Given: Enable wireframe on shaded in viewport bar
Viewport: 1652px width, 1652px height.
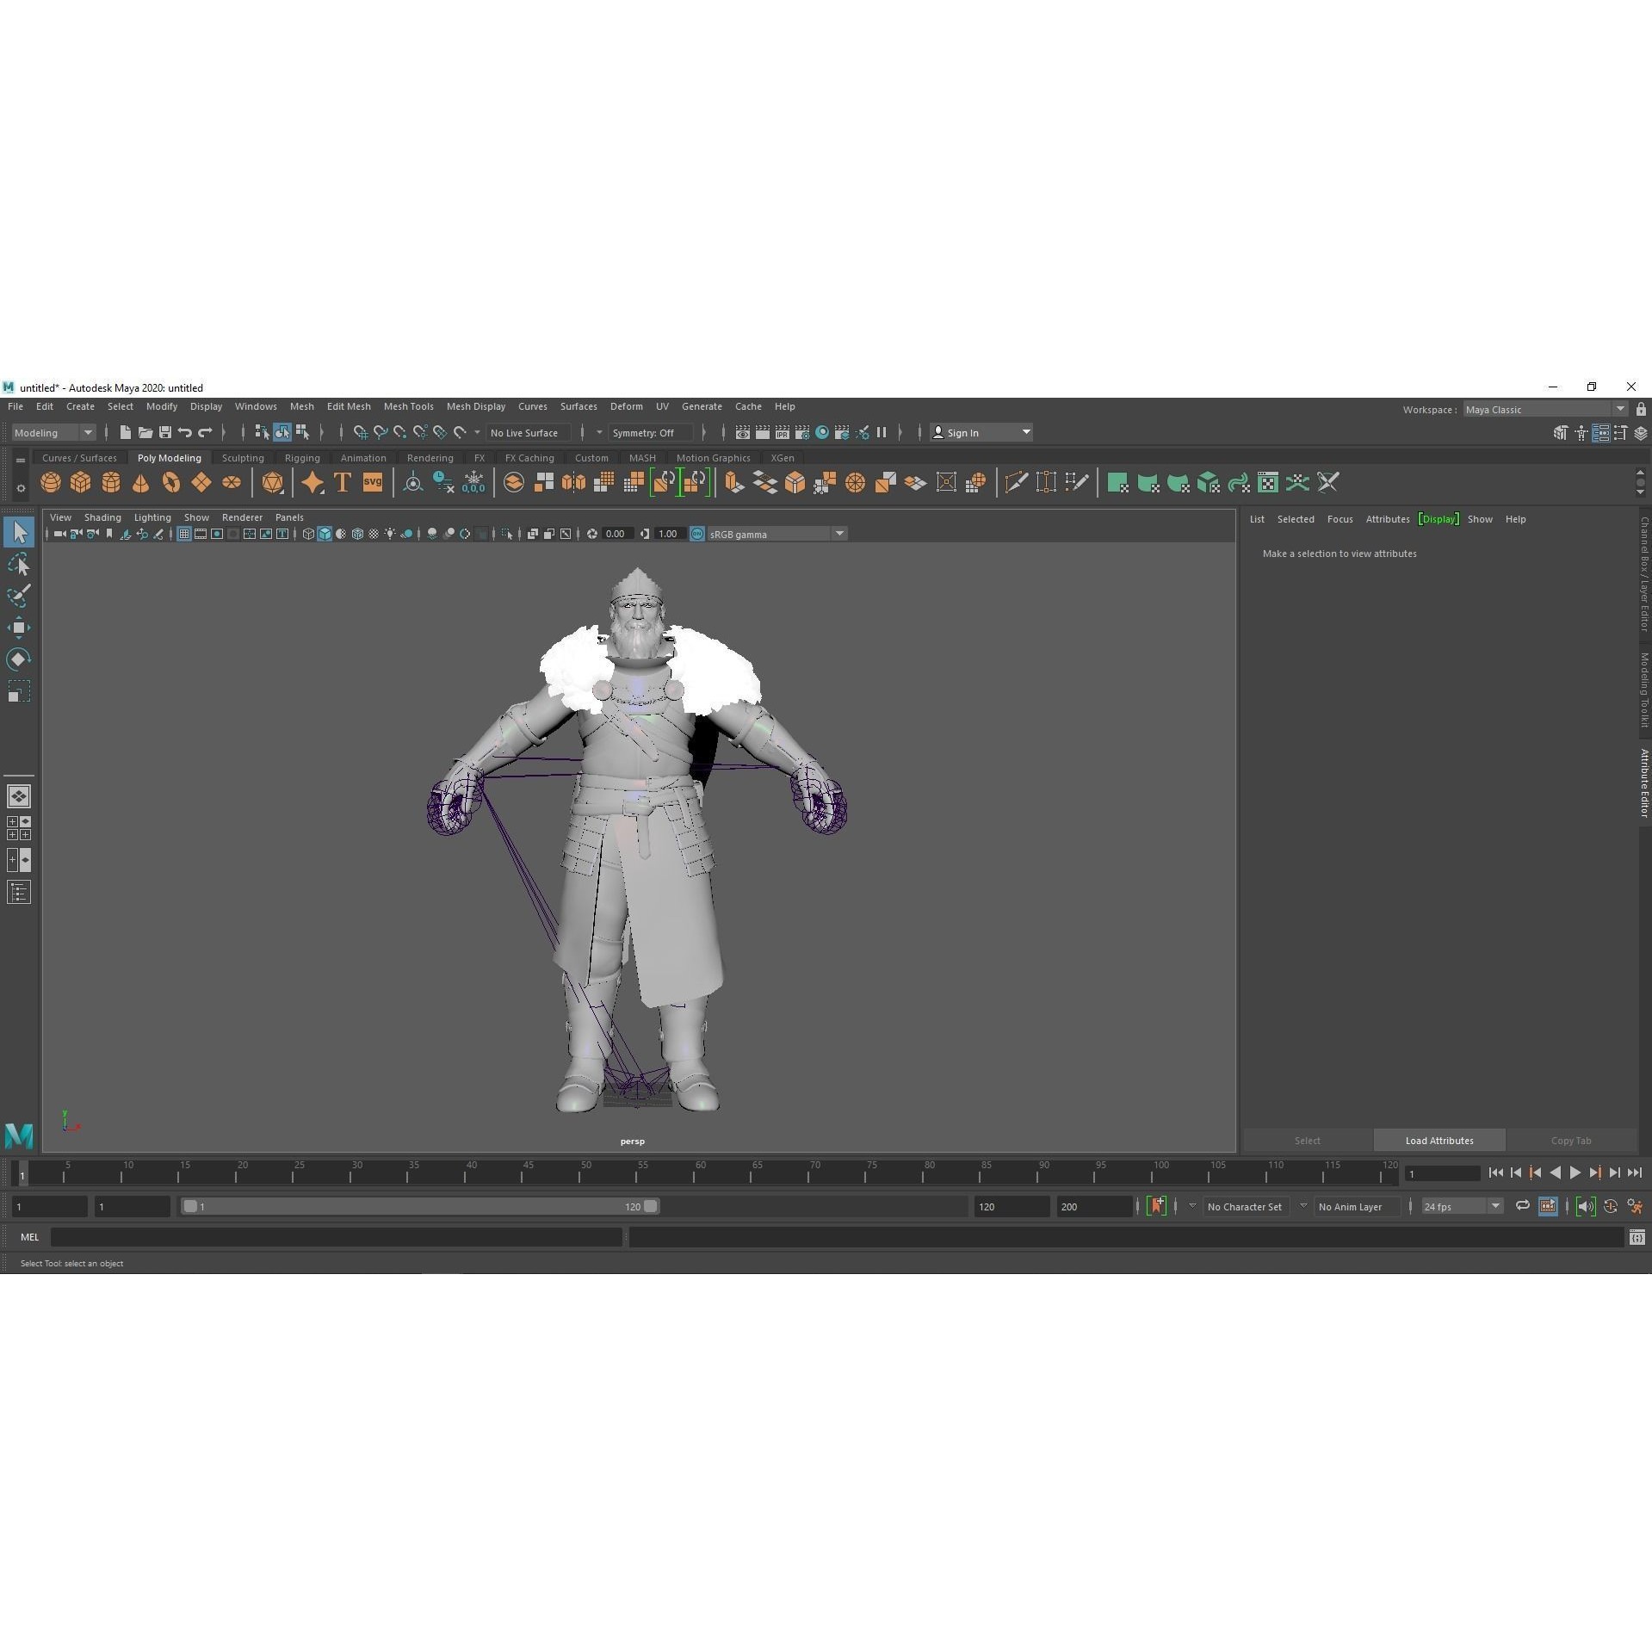Looking at the screenshot, I should 356,534.
